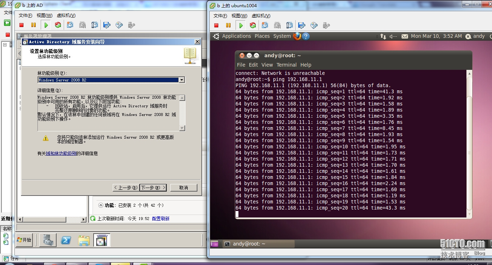
Task: Open terminal View menu
Action: tap(267, 65)
